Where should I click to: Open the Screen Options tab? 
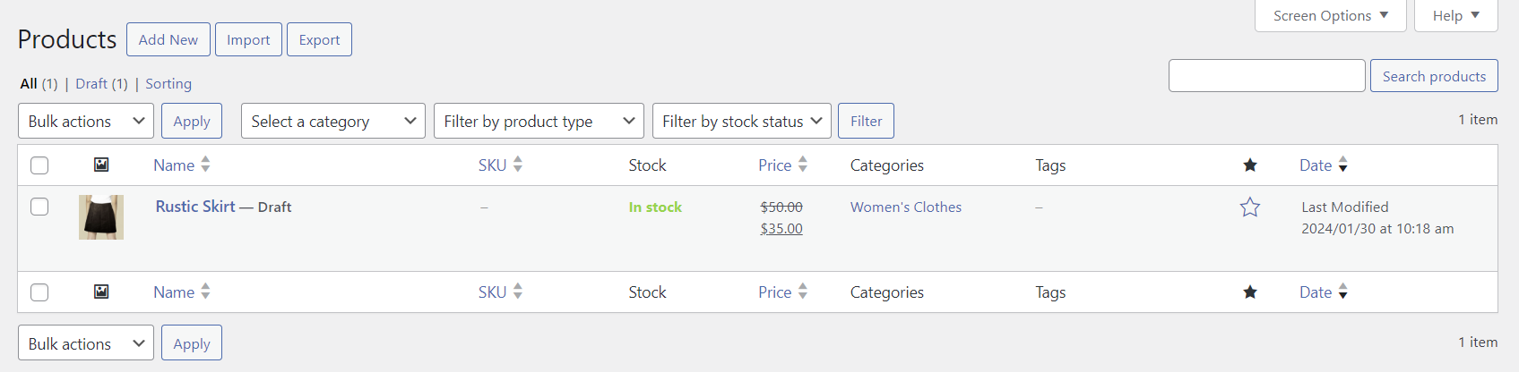(1330, 16)
